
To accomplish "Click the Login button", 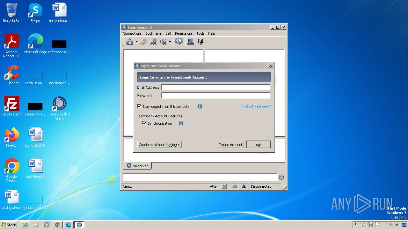I will coord(258,145).
